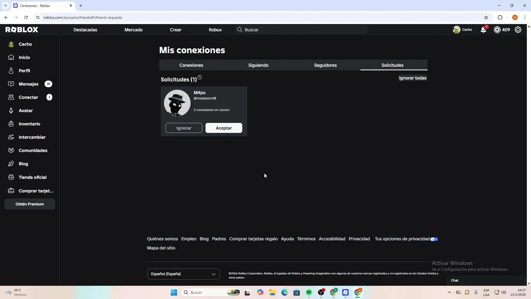Switch to the Seguidores tab
This screenshot has height=299, width=531.
tap(325, 65)
